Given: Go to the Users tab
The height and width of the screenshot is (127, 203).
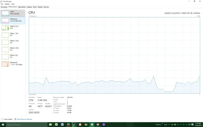Looking at the screenshot, I should (35, 7).
